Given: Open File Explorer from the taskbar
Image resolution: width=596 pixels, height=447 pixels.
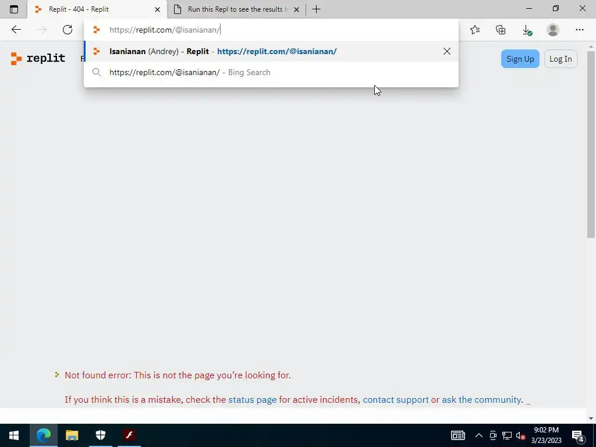Looking at the screenshot, I should coord(72,435).
